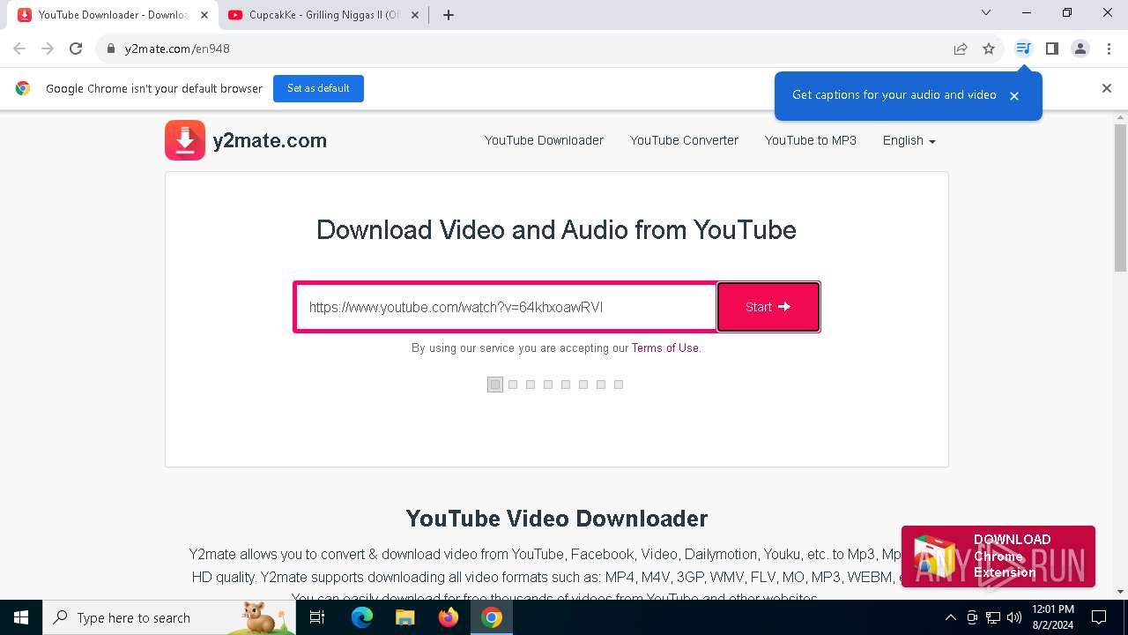This screenshot has height=635, width=1128.
Task: Go back using browser back arrow
Action: click(x=19, y=49)
